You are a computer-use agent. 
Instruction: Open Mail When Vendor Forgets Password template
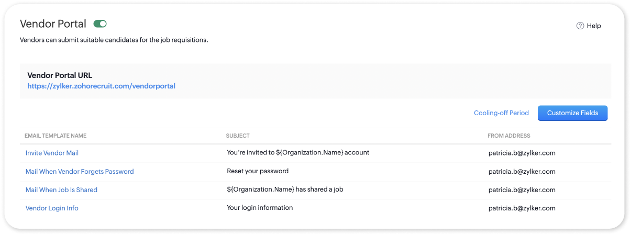pos(80,171)
